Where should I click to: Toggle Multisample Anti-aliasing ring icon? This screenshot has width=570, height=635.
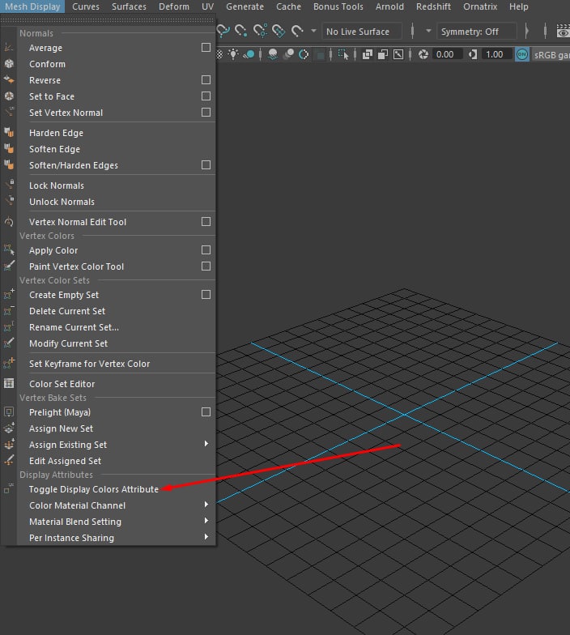tap(304, 54)
